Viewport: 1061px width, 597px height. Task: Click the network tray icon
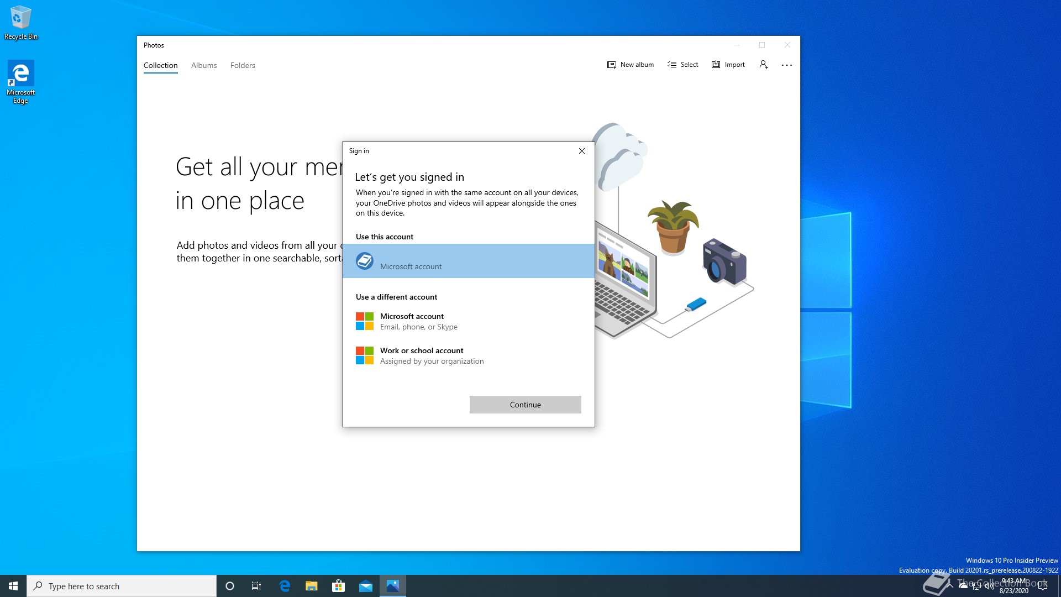point(976,586)
